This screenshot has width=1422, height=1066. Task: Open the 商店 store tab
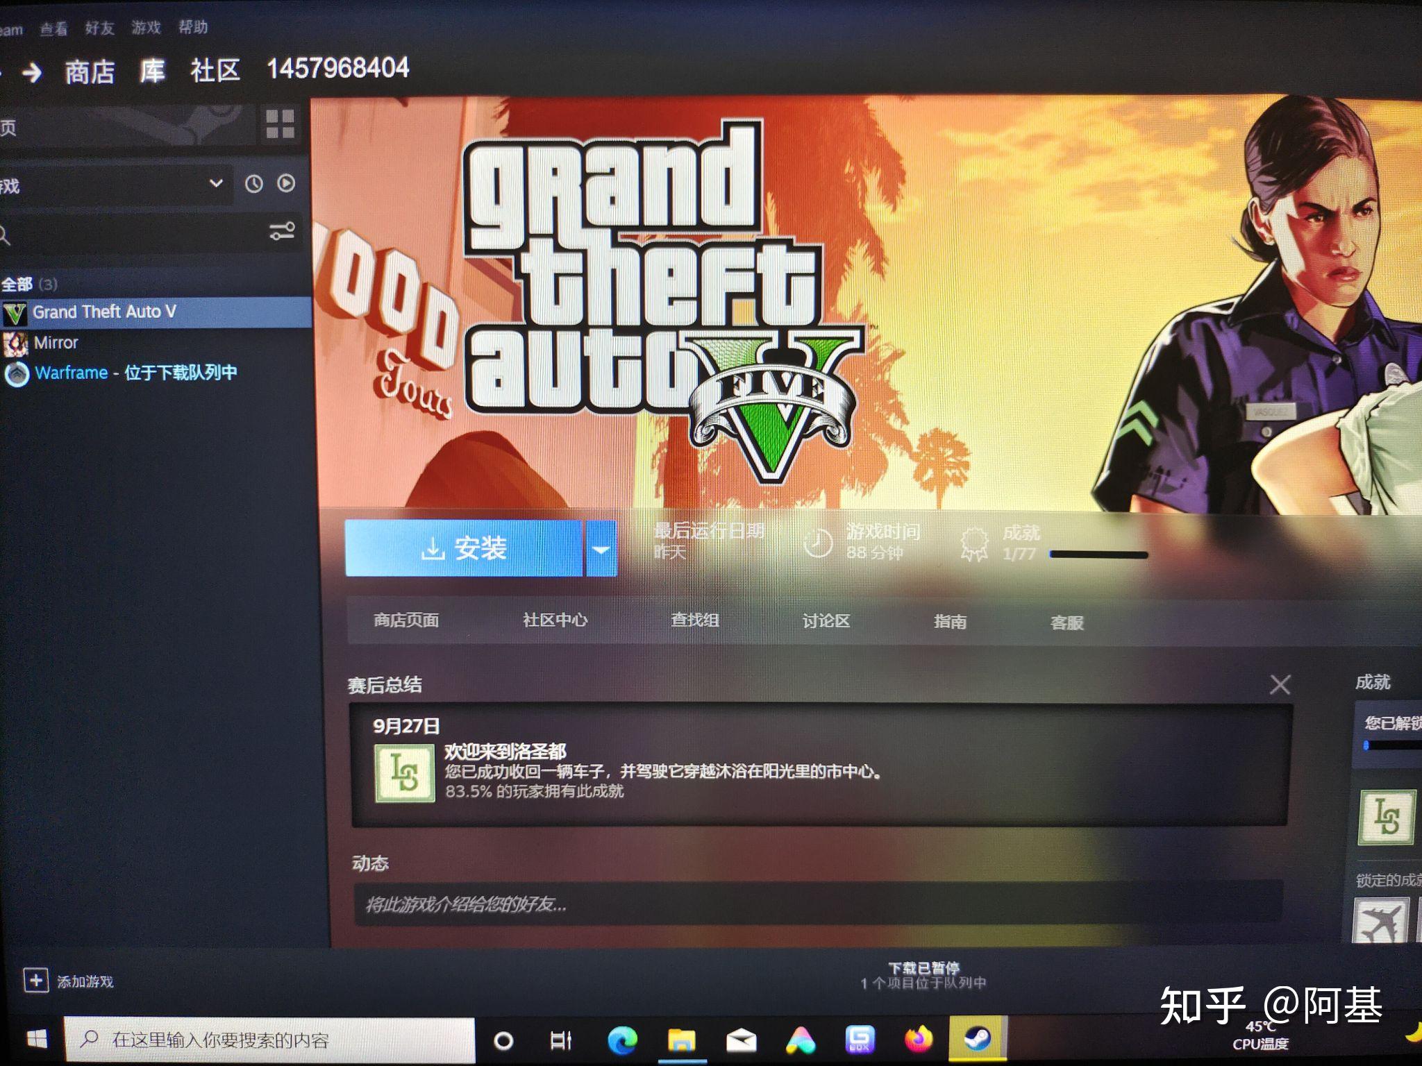[90, 71]
